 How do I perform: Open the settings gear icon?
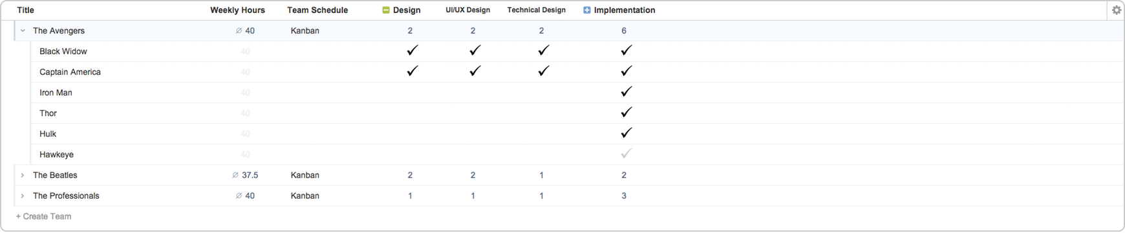[1116, 10]
